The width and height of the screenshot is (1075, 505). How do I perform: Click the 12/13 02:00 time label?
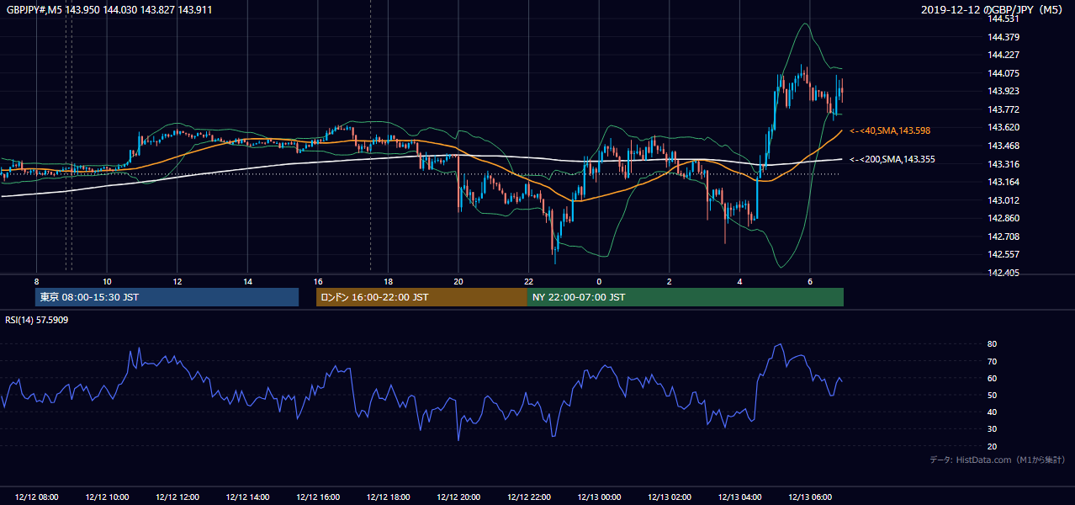pos(670,497)
